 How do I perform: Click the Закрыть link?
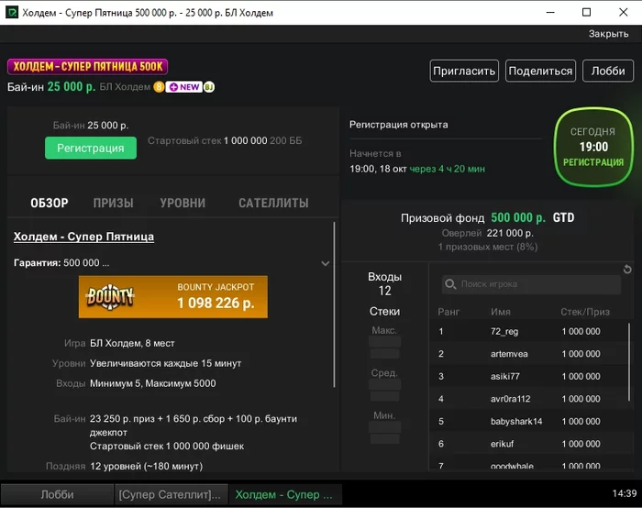click(608, 34)
